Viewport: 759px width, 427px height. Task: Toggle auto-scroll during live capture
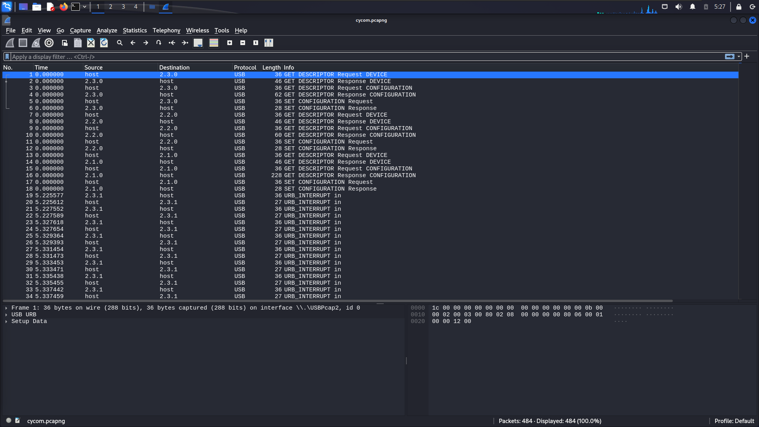[198, 43]
